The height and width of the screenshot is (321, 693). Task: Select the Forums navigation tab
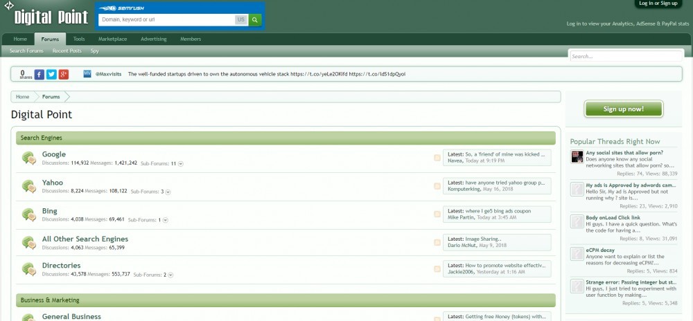tap(50, 39)
